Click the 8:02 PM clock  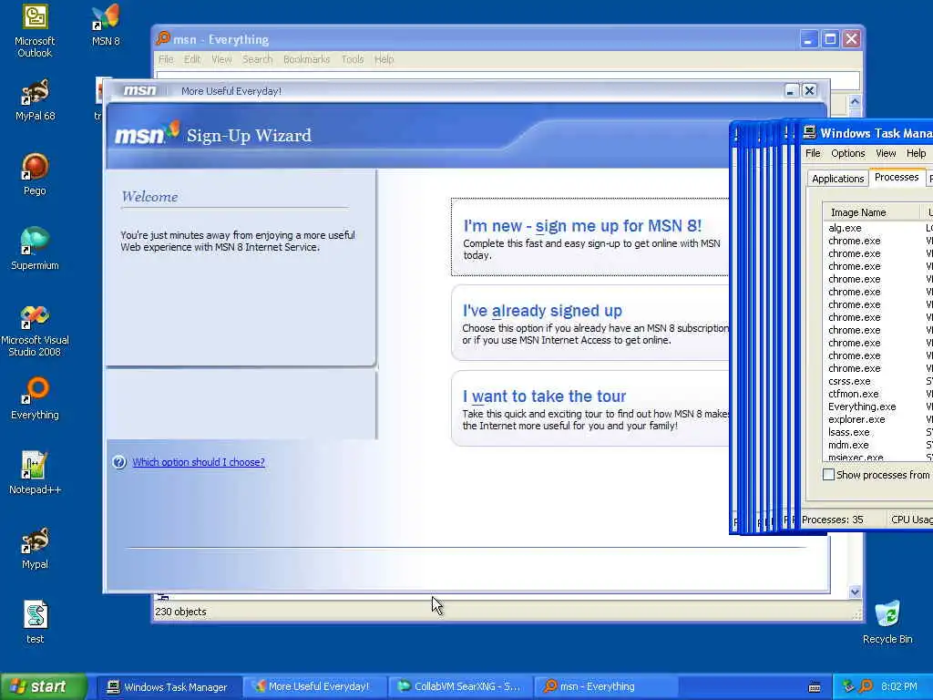pyautogui.click(x=898, y=686)
